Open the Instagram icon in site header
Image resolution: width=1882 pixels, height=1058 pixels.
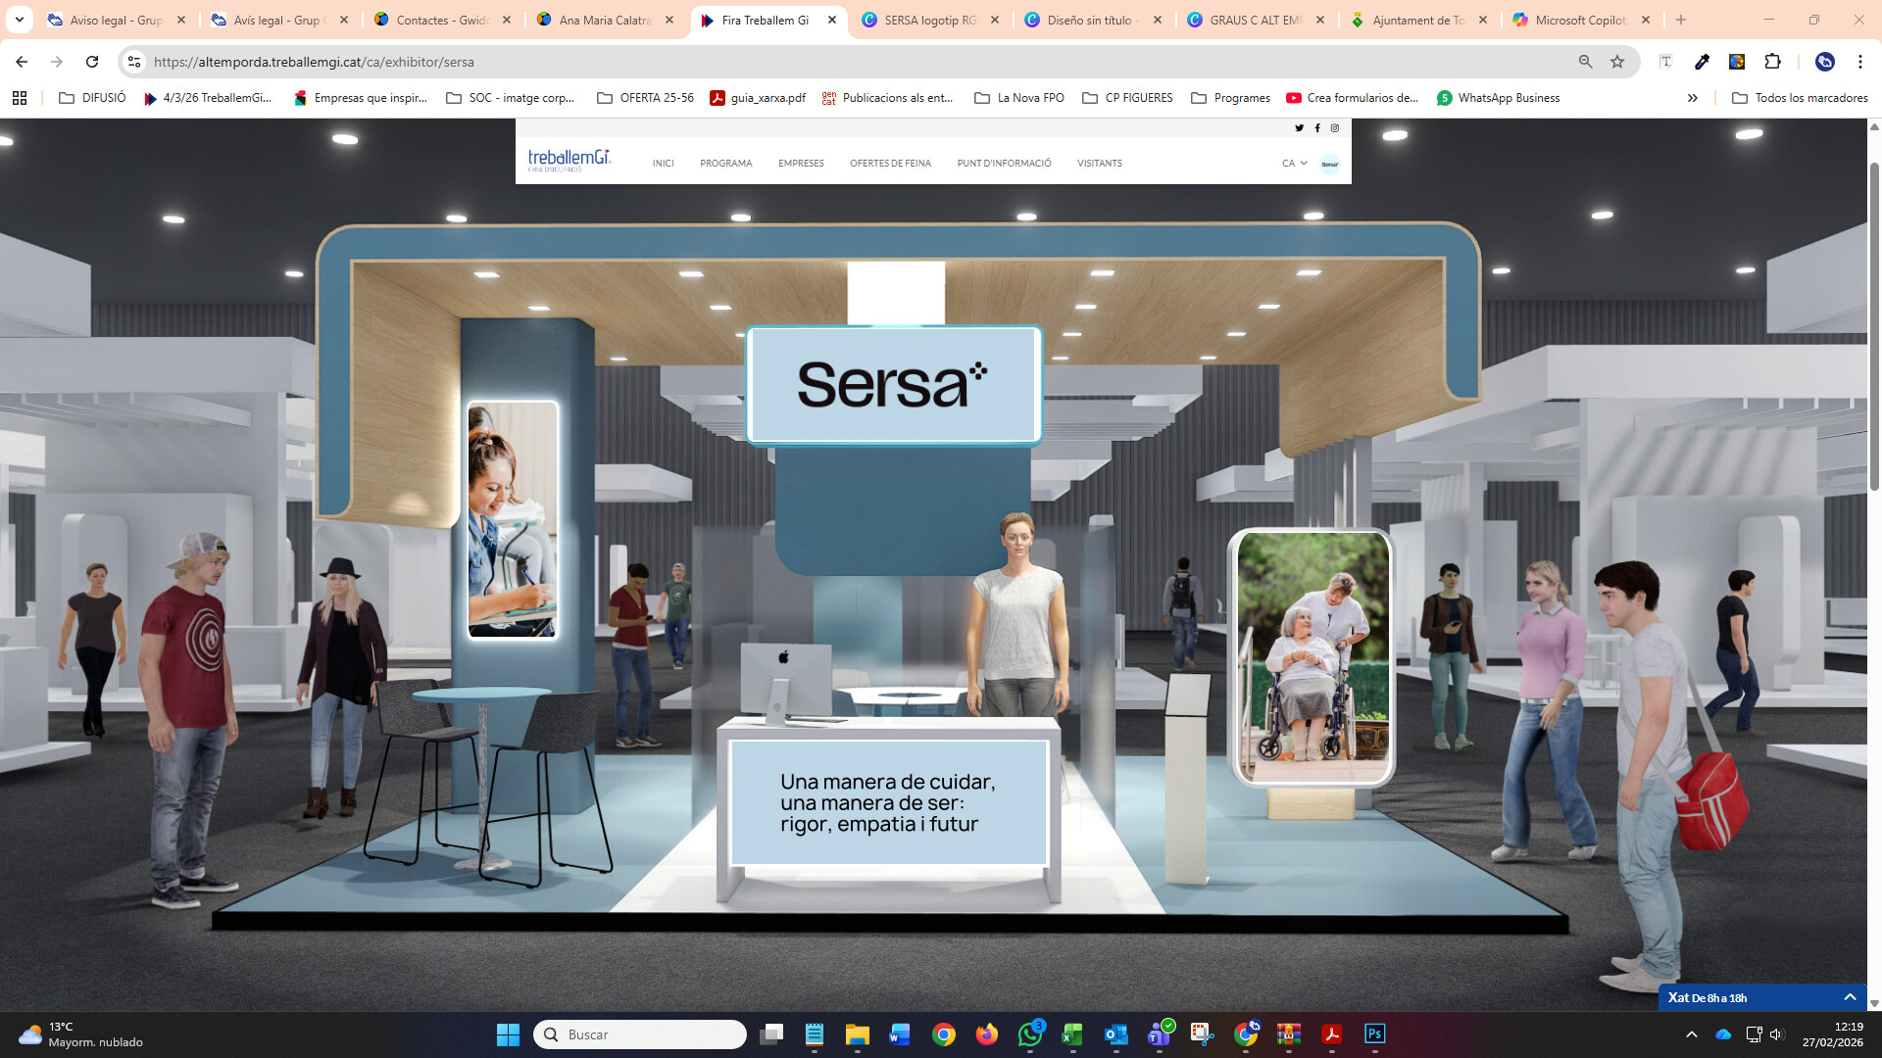tap(1335, 128)
